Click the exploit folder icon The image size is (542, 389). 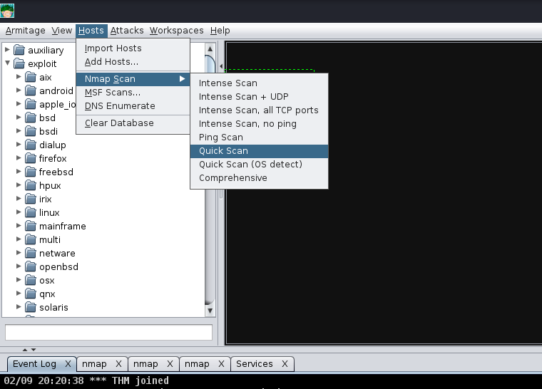tap(19, 63)
